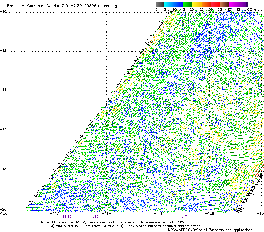This screenshot has height=232, width=264.
Task: Click the NOAA/NESDIS credit text
Action: pyautogui.click(x=210, y=230)
